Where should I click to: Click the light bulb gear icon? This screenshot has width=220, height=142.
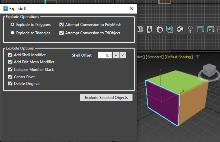(190, 29)
